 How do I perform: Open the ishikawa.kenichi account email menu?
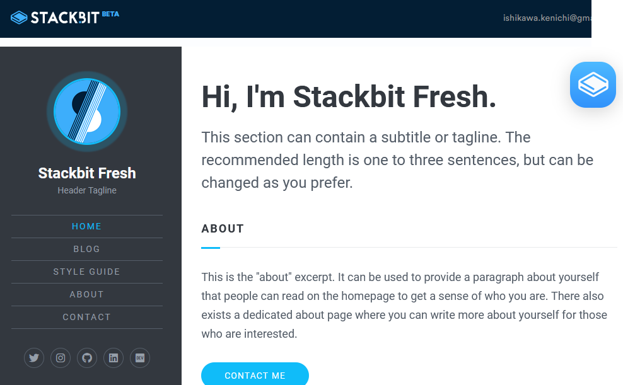[x=547, y=18]
